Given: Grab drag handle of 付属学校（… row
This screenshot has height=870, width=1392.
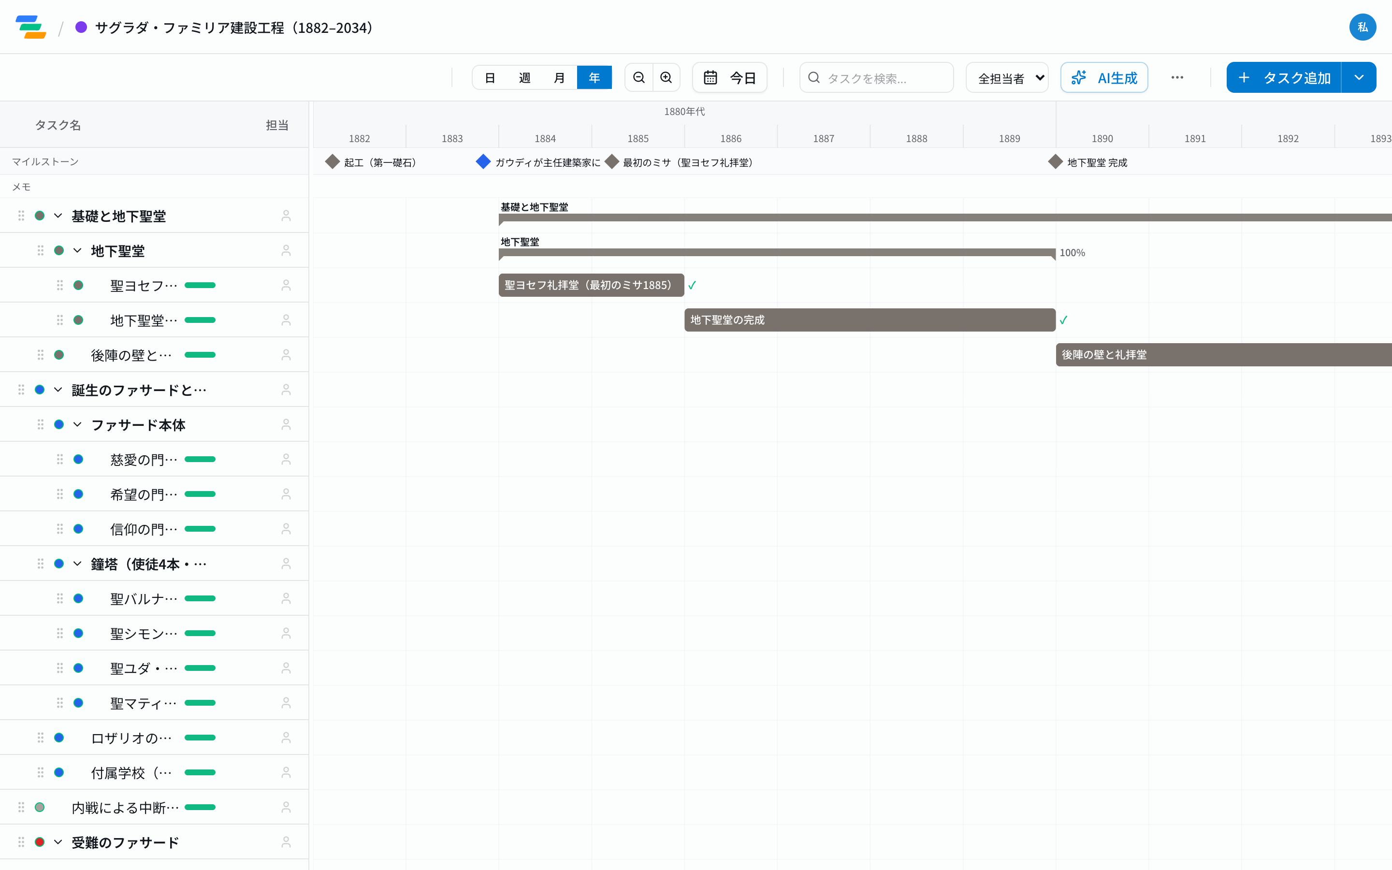Looking at the screenshot, I should tap(40, 772).
